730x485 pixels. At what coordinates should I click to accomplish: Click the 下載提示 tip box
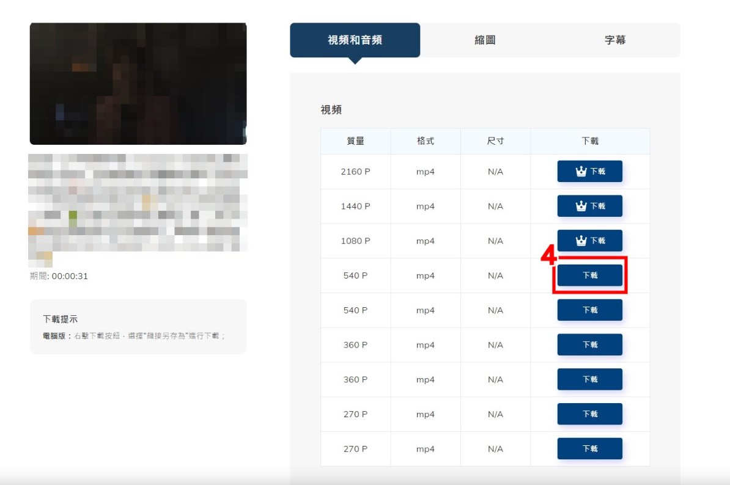[x=138, y=327]
